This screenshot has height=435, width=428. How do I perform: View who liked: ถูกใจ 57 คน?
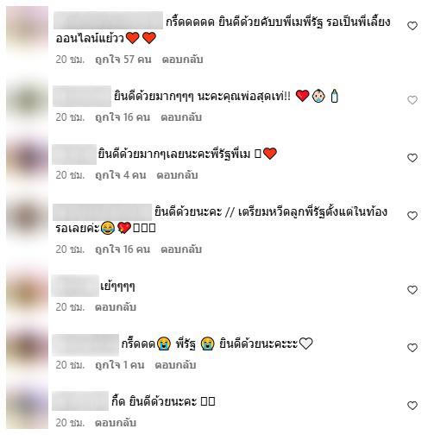[123, 60]
